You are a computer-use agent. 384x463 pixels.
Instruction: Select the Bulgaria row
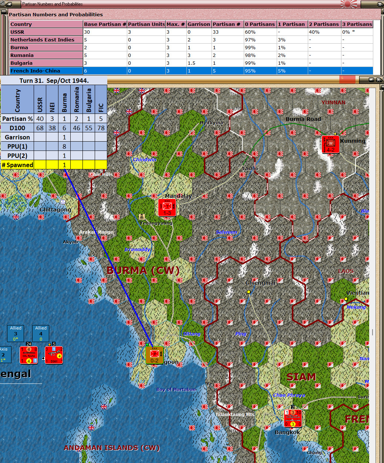[x=191, y=63]
